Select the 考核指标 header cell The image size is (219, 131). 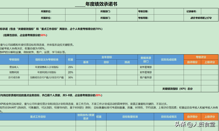pyautogui.click(x=14, y=60)
